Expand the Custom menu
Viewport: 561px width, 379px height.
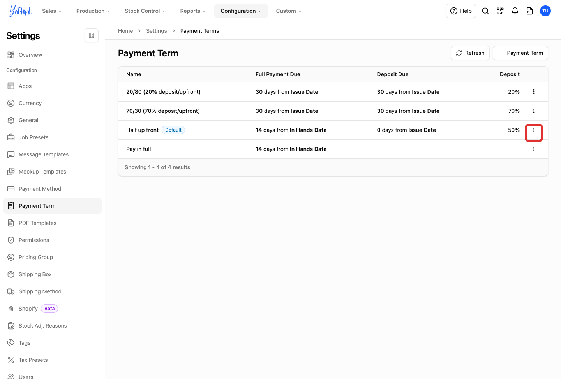coord(289,11)
